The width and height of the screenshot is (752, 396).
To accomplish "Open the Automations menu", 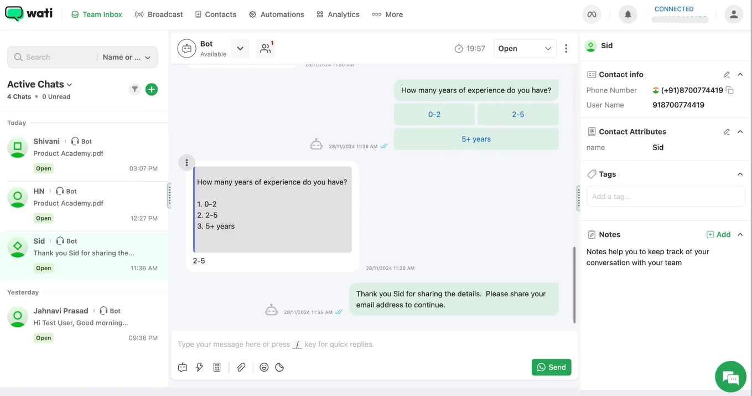I will click(276, 14).
